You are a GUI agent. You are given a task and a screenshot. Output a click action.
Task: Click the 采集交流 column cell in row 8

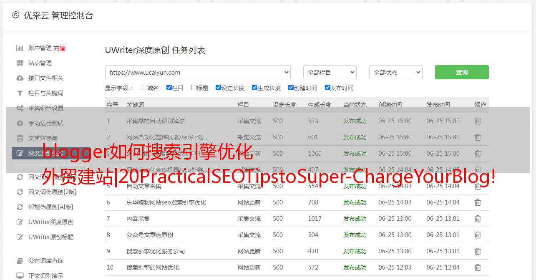pos(249,235)
